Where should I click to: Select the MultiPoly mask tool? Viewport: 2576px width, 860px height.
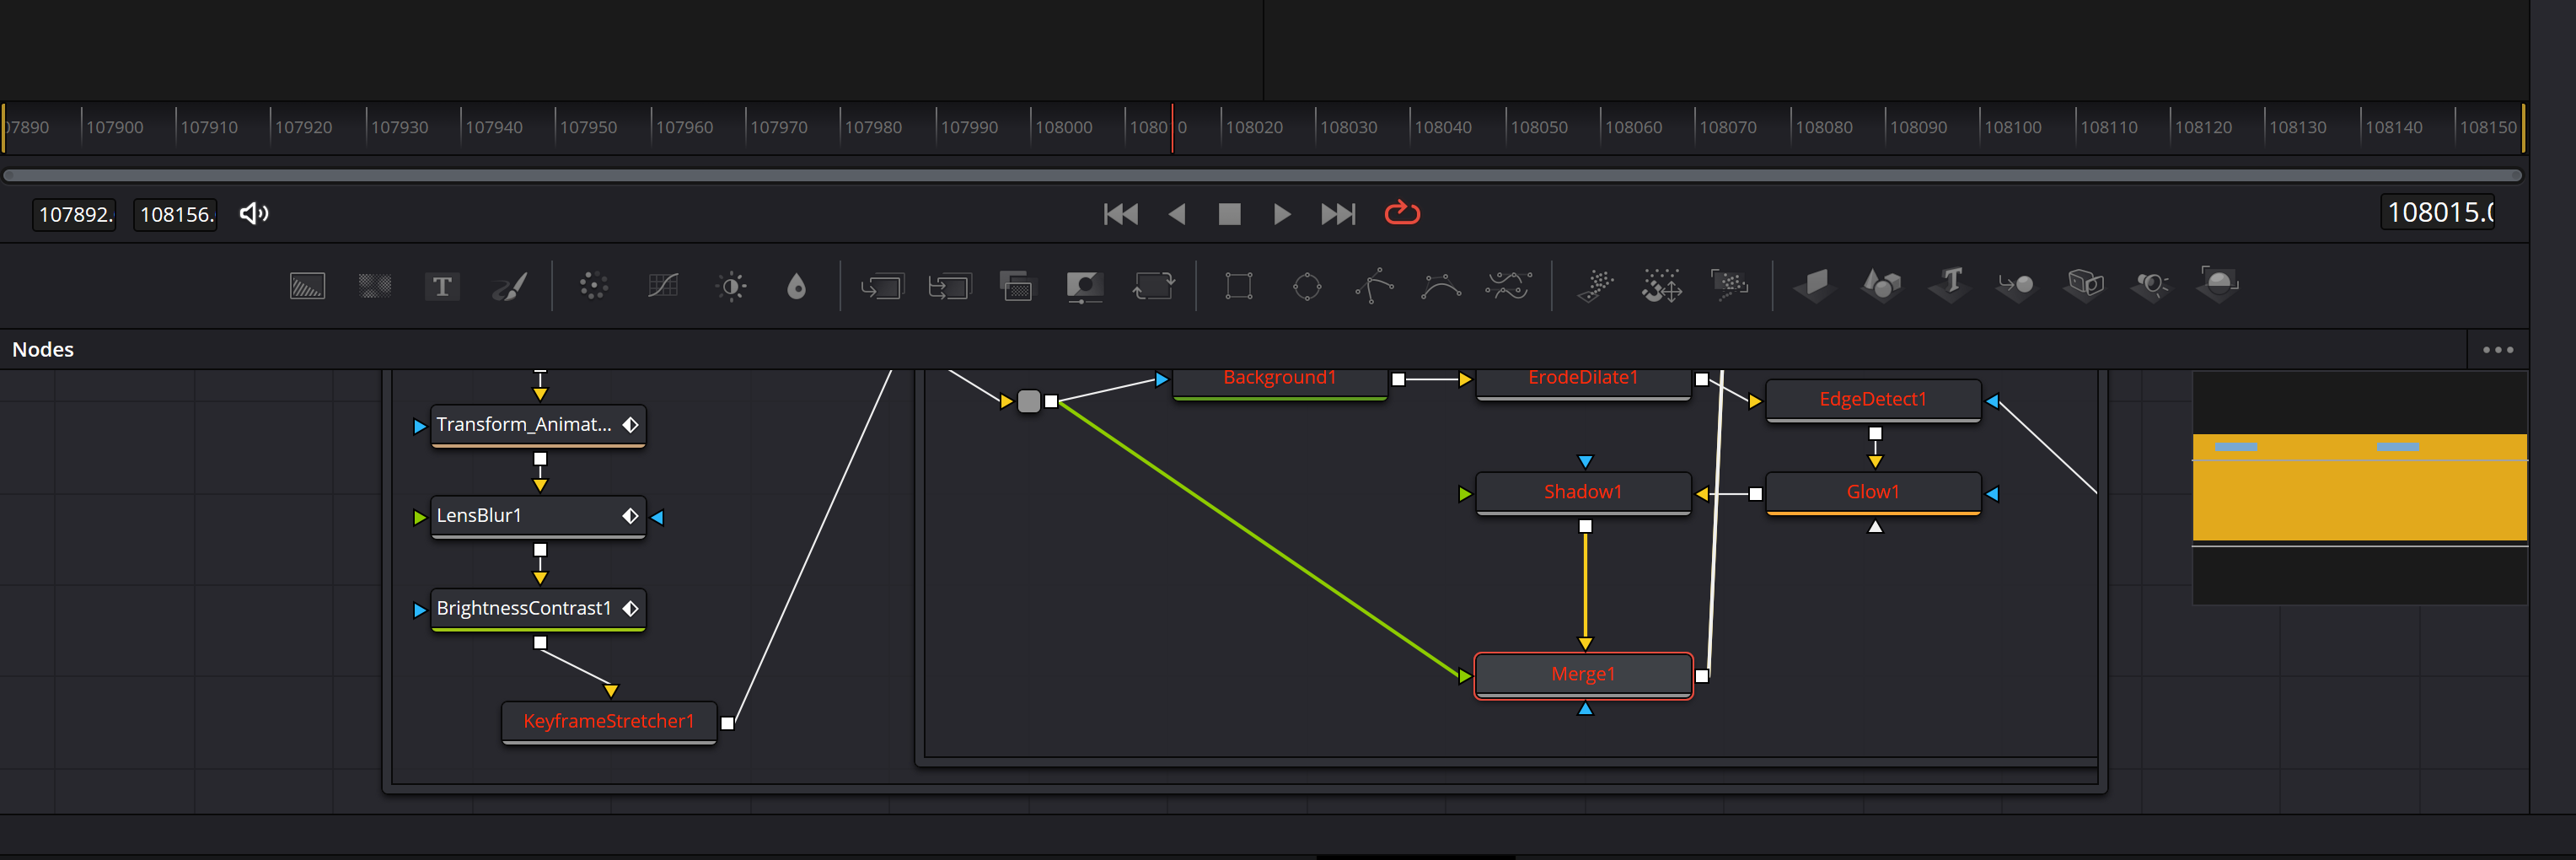point(1508,287)
